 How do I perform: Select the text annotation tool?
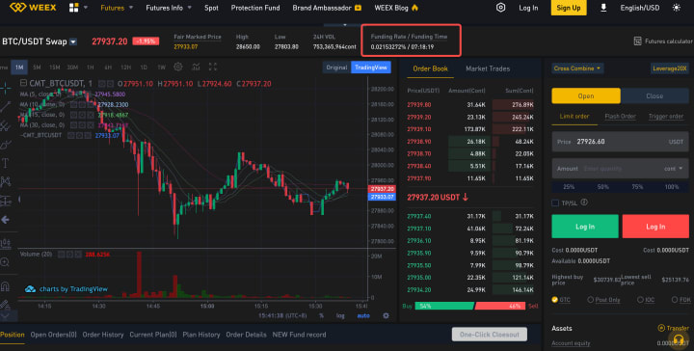[x=6, y=163]
